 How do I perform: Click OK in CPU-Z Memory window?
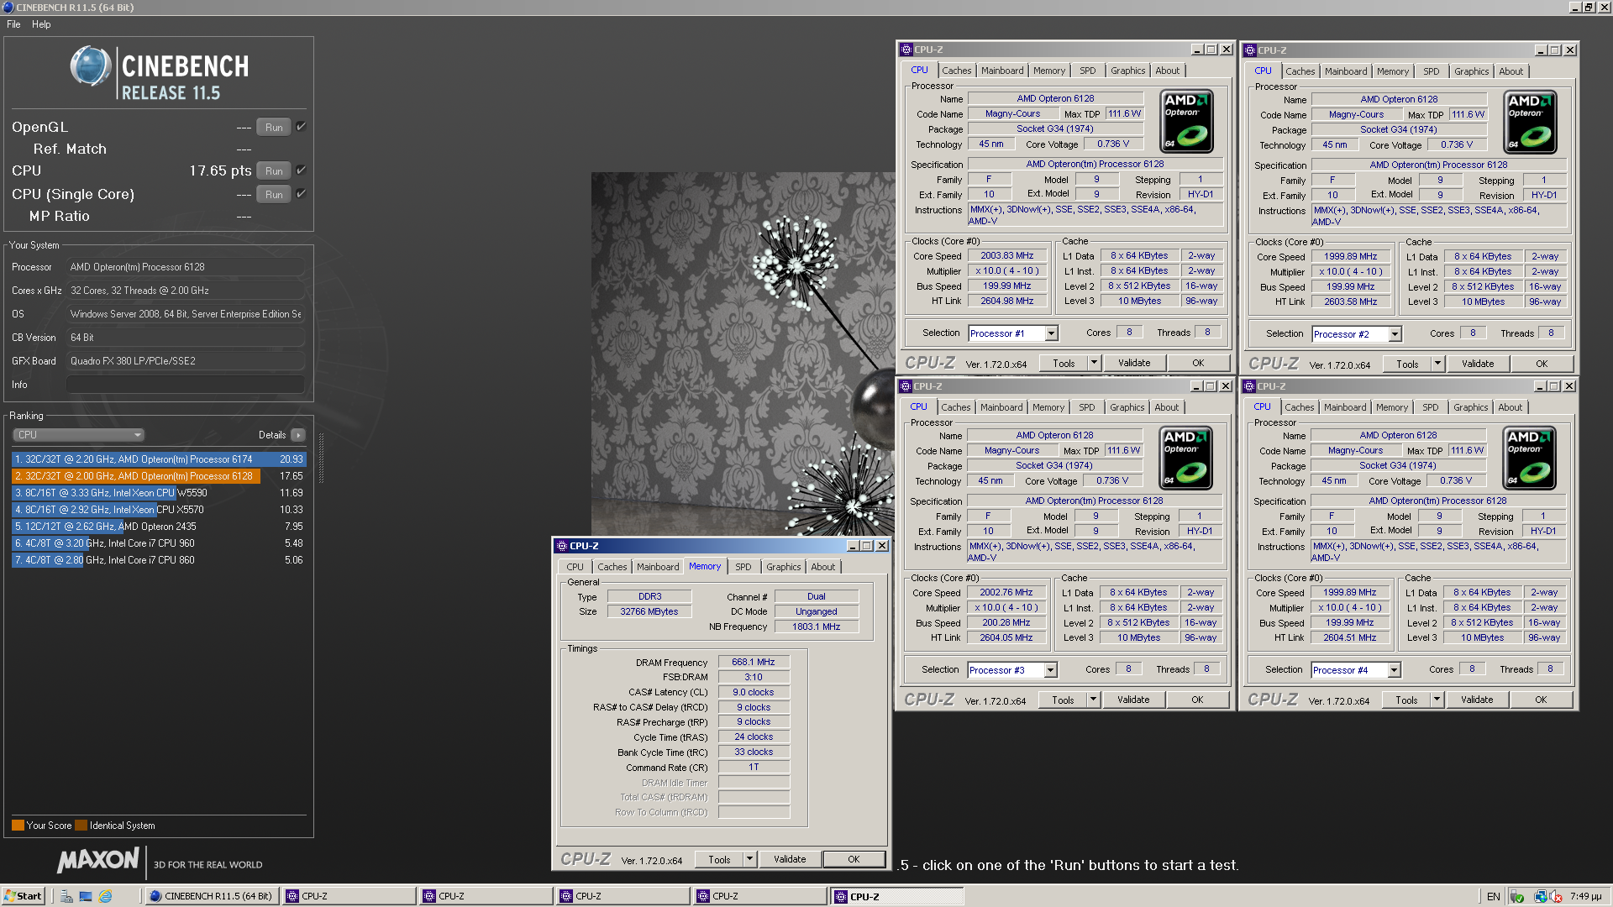coord(854,859)
